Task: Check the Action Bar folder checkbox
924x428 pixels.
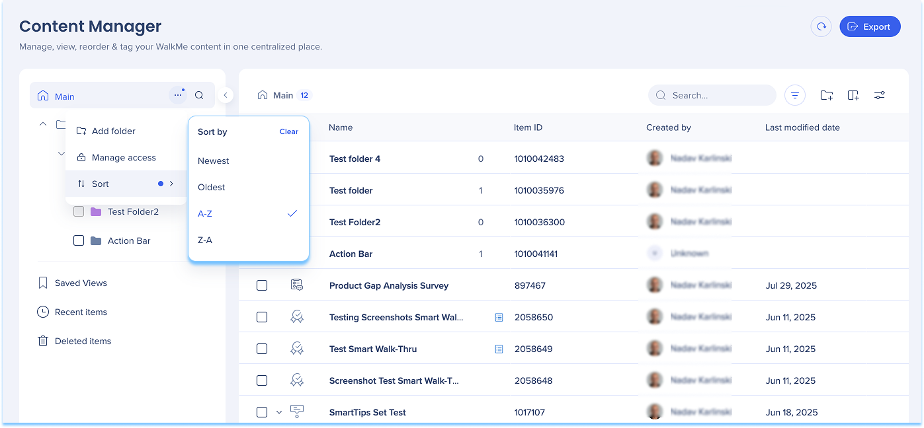Action: point(79,240)
